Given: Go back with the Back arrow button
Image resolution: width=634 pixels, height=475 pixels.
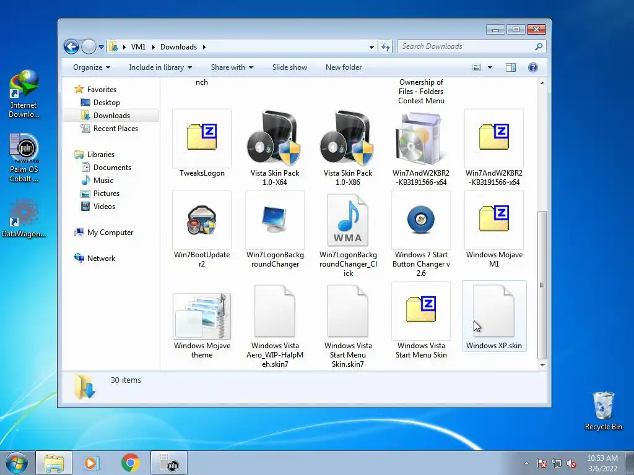Looking at the screenshot, I should pos(71,47).
